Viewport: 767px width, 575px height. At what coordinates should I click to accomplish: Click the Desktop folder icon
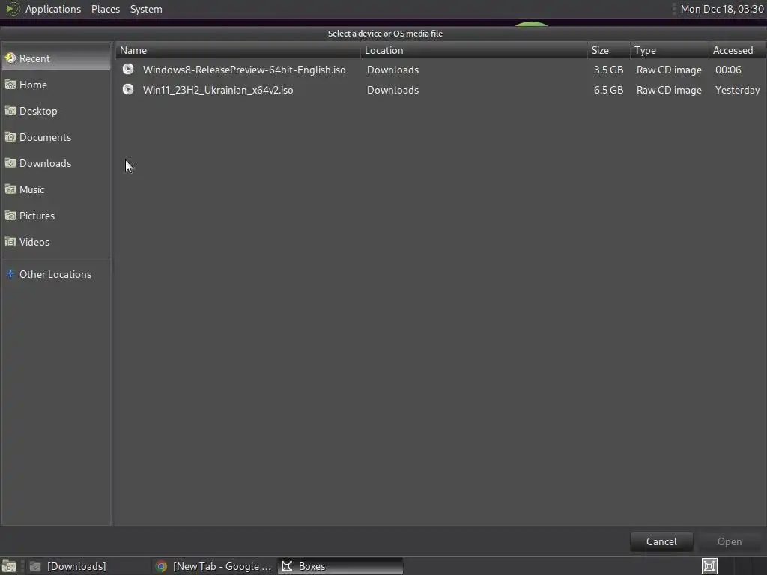[10, 111]
